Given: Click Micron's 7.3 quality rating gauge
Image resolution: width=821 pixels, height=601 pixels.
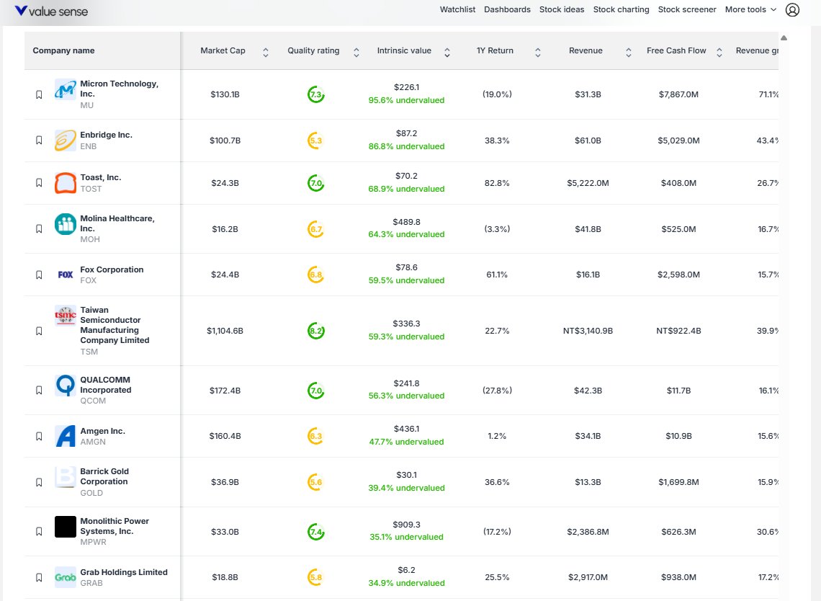Looking at the screenshot, I should click(315, 94).
